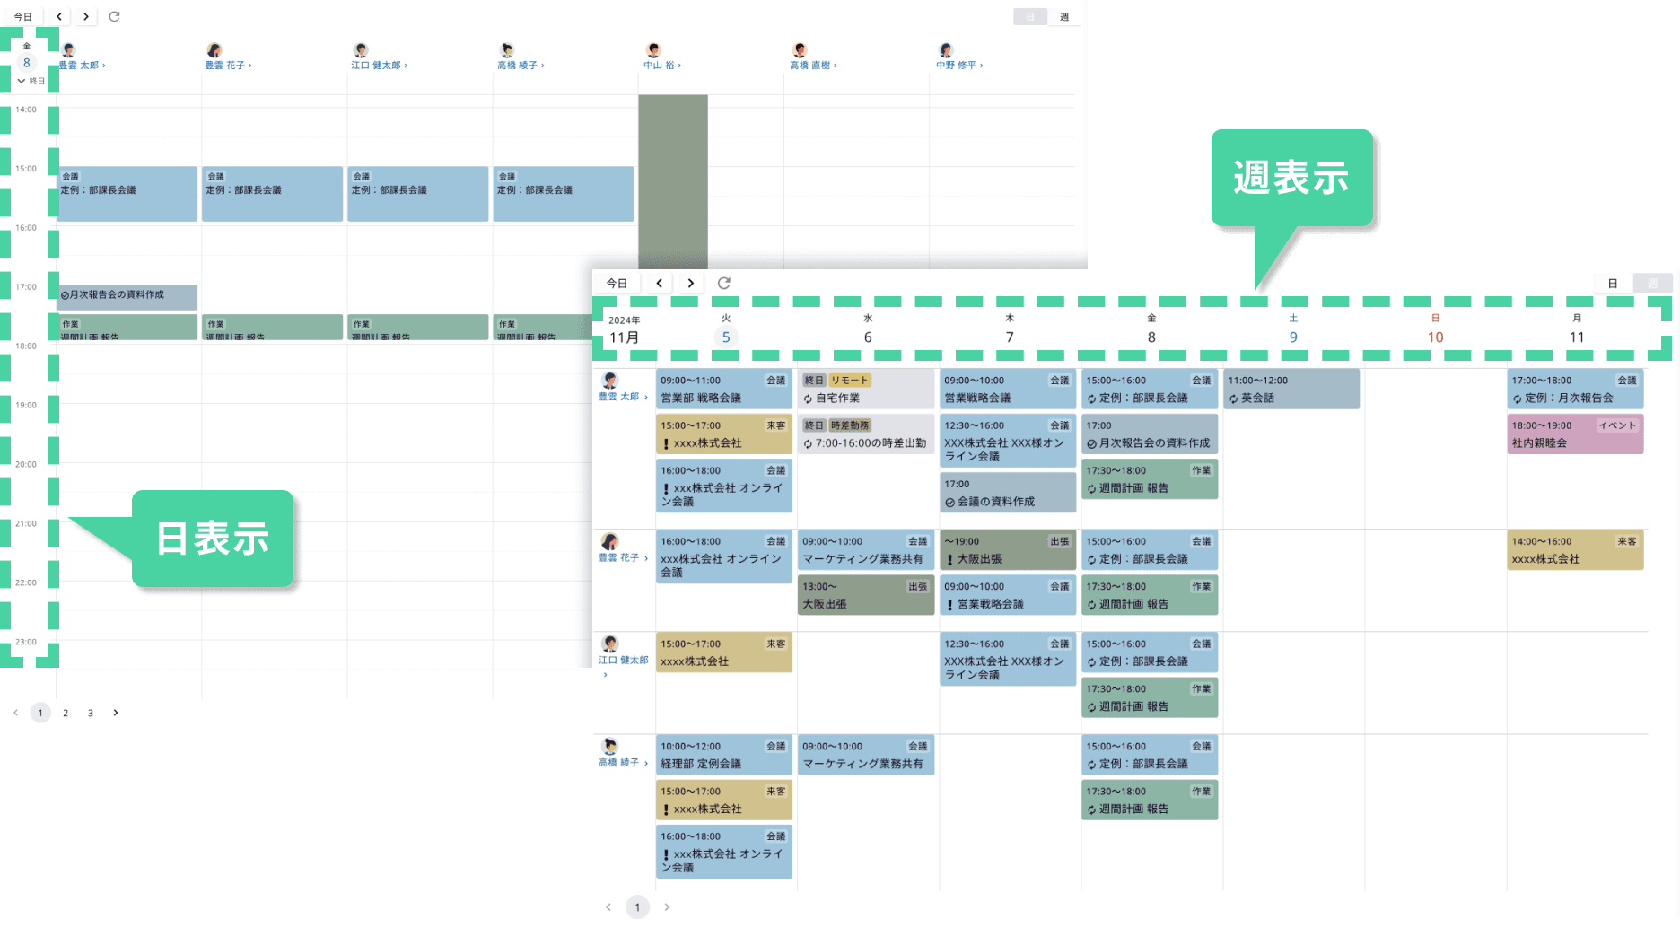Open 社内親睦会 event on Monday

pyautogui.click(x=1575, y=433)
